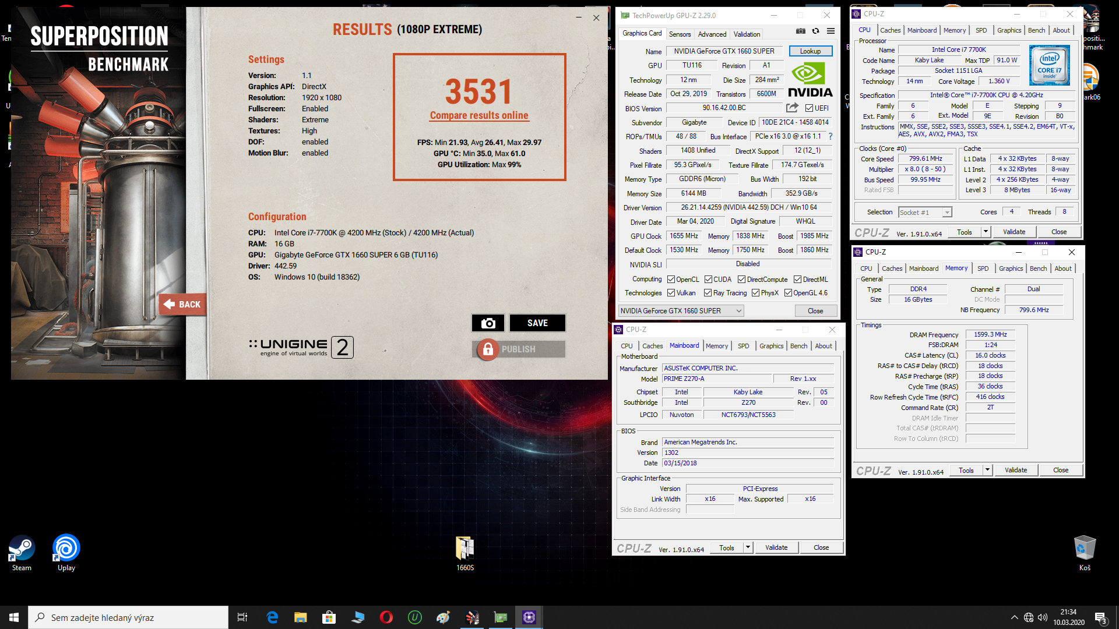Click the network icon in system tray
Image resolution: width=1119 pixels, height=629 pixels.
click(1029, 617)
